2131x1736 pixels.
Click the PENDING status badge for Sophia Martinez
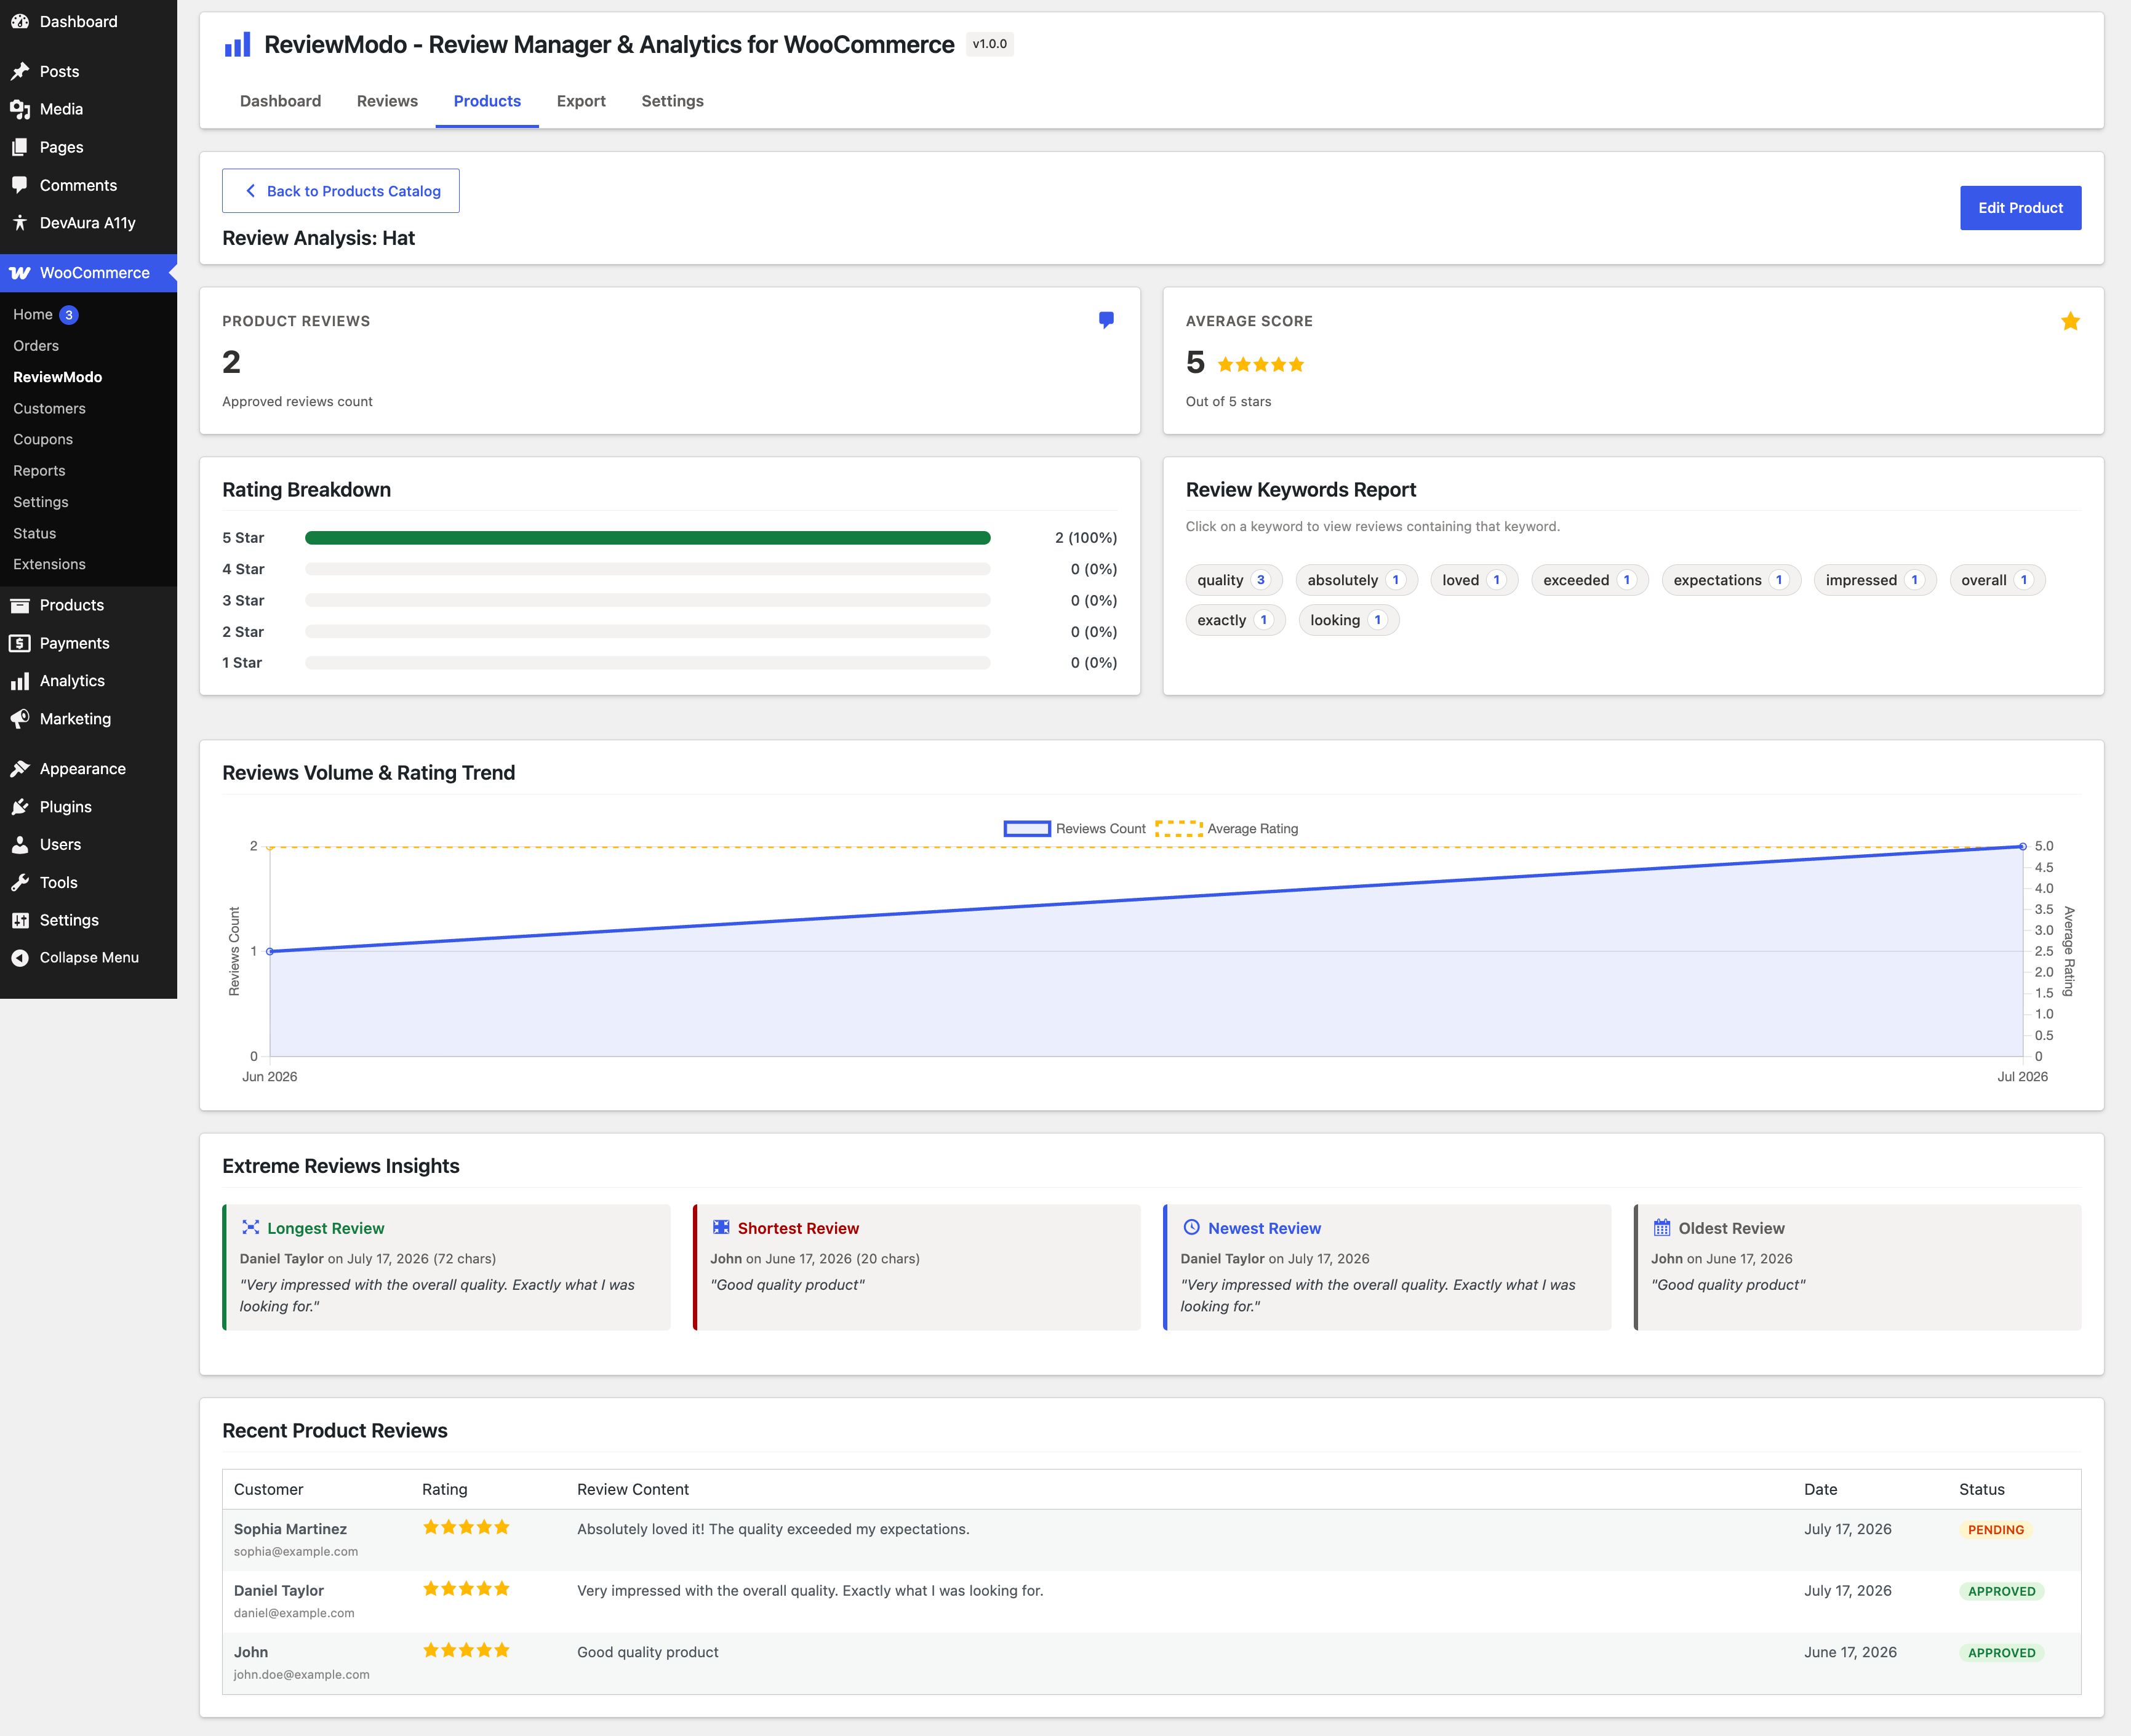(x=1995, y=1530)
